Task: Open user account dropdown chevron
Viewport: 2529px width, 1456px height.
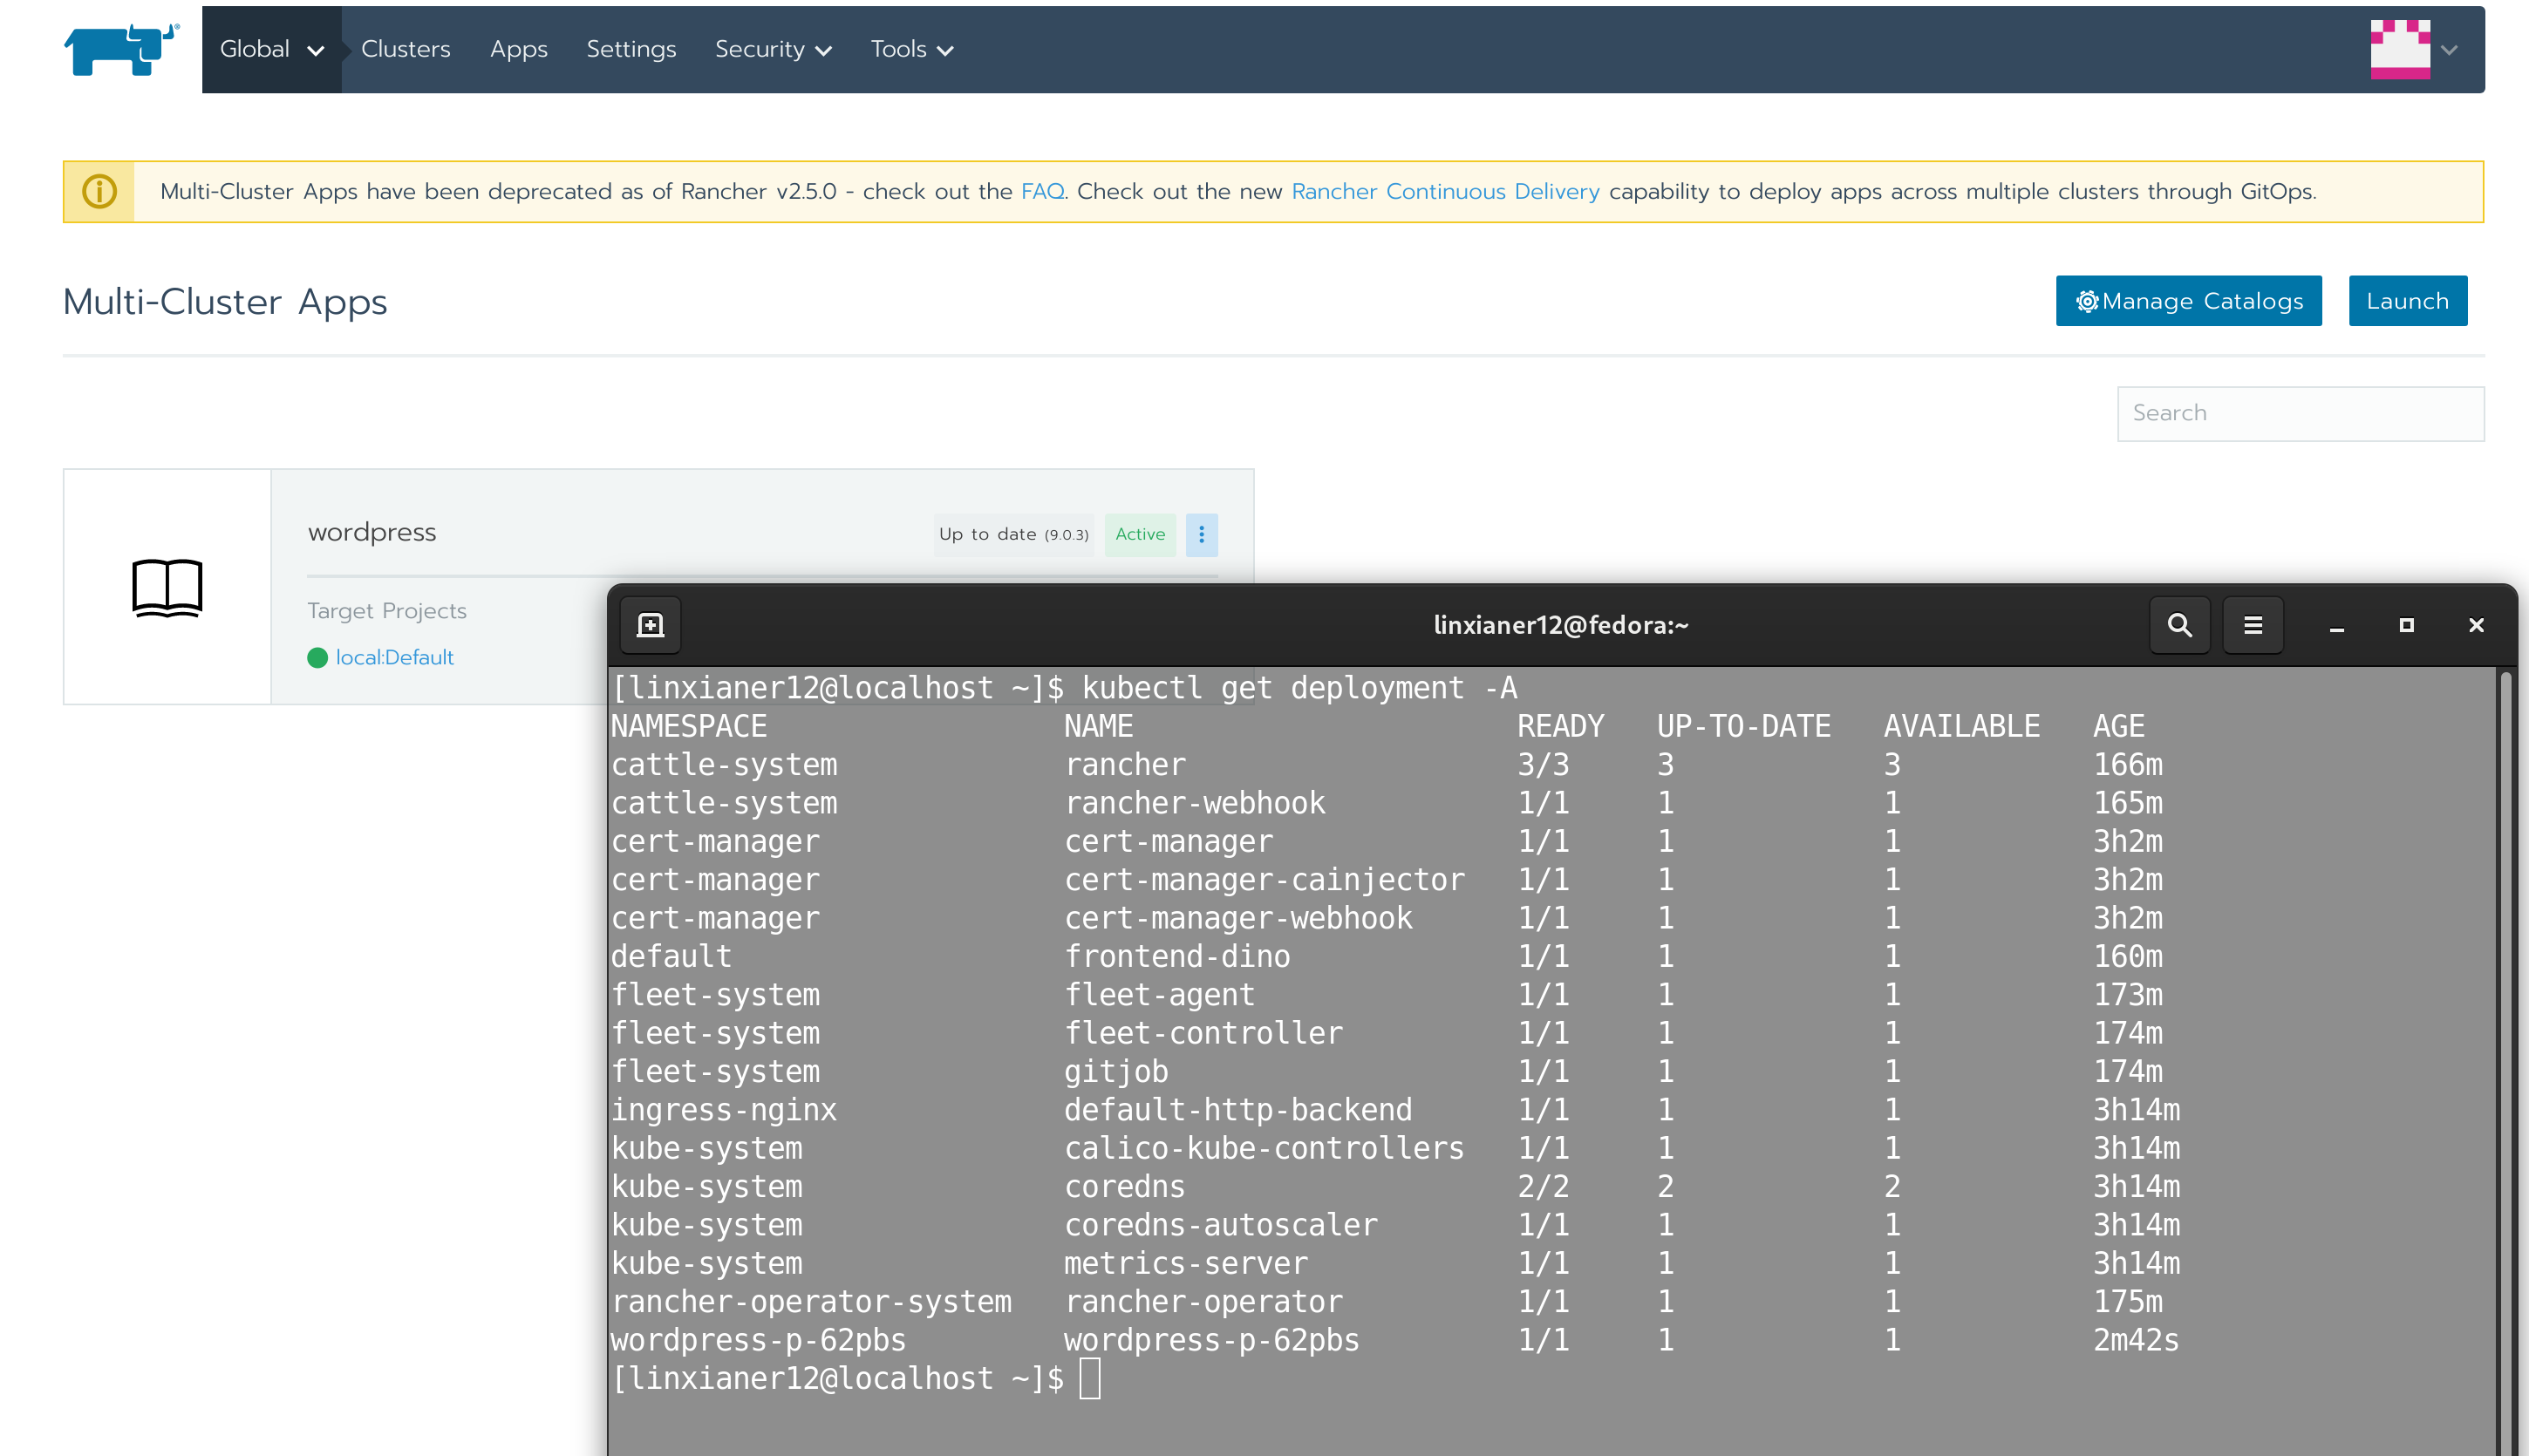Action: 2449,49
